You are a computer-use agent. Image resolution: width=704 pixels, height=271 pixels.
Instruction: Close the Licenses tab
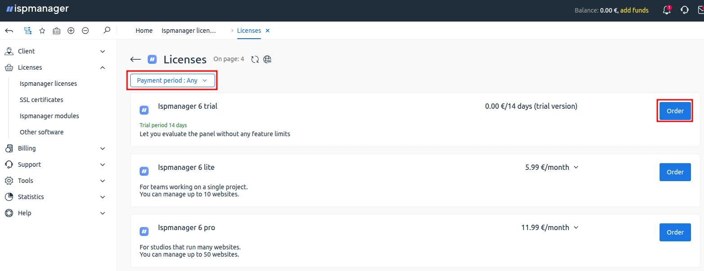coord(268,31)
